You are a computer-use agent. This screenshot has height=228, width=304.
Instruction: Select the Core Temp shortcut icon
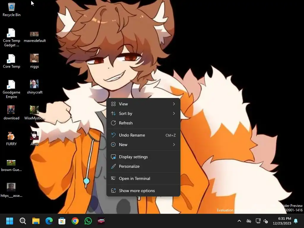(x=12, y=61)
